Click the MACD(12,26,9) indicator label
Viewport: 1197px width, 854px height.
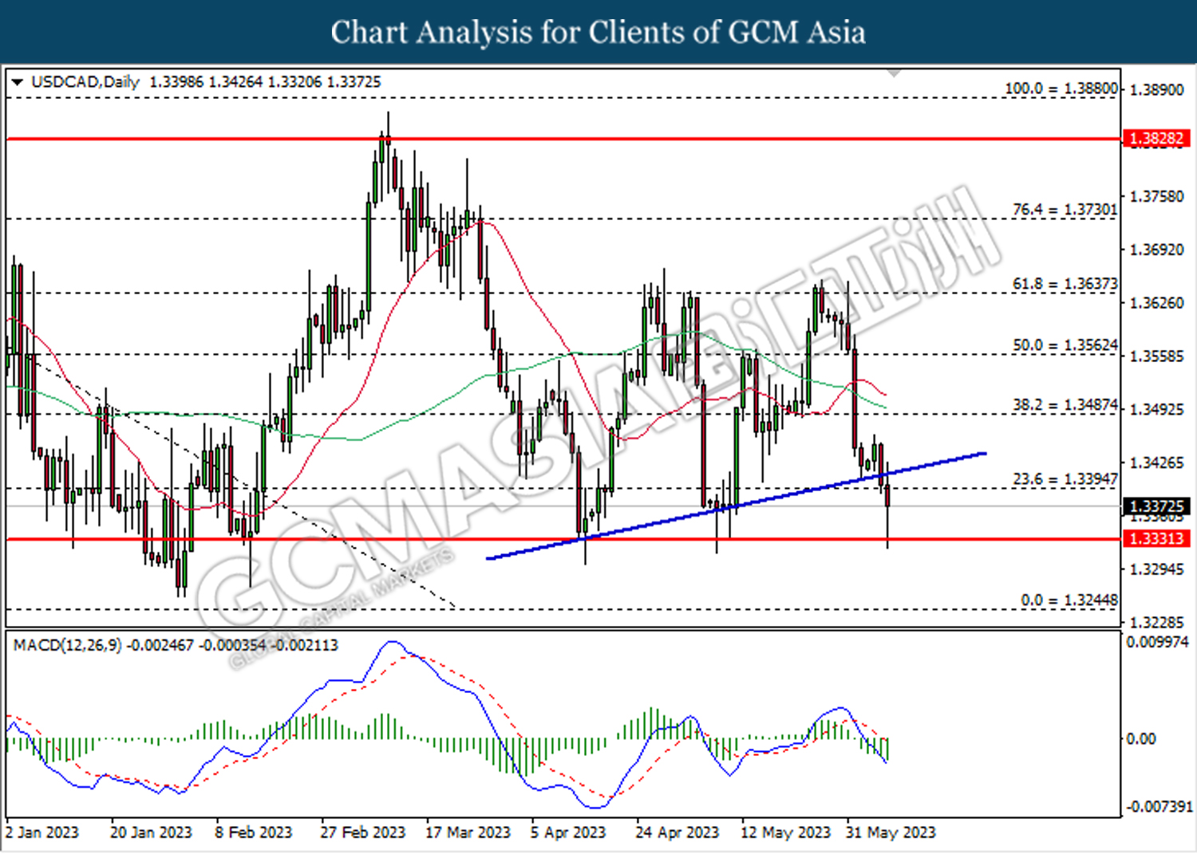[68, 645]
